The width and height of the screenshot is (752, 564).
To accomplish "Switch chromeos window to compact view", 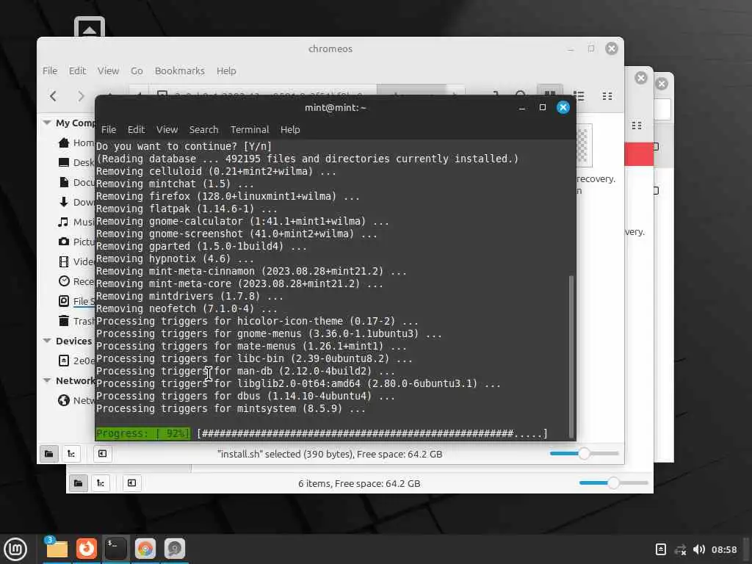I will [607, 96].
